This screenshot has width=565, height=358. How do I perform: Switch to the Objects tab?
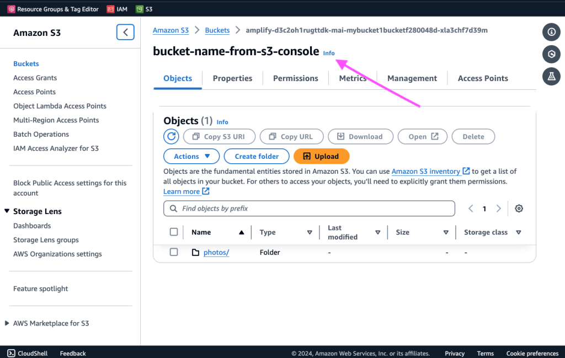coord(178,78)
